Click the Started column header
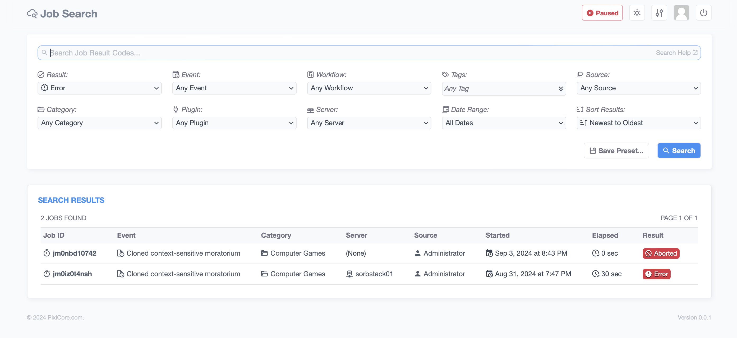Image resolution: width=737 pixels, height=338 pixels. click(x=498, y=235)
